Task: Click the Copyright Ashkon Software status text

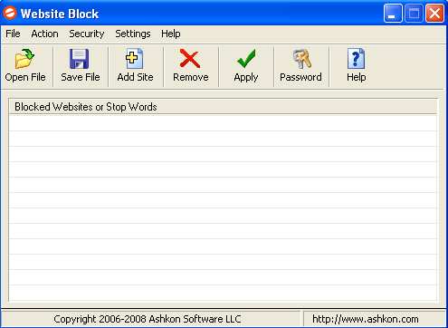Action: (148, 319)
